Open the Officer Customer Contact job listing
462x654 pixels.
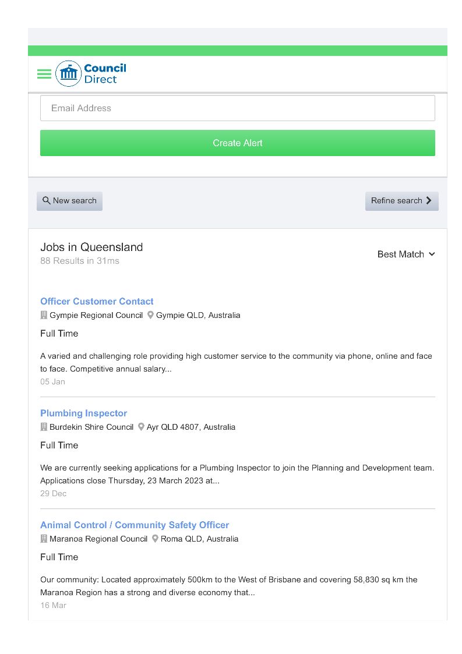[97, 302]
